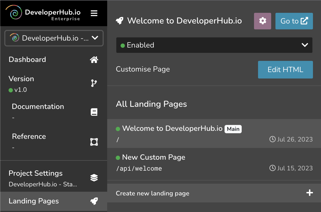Click the Documentation book icon
This screenshot has width=321, height=212.
pyautogui.click(x=94, y=112)
